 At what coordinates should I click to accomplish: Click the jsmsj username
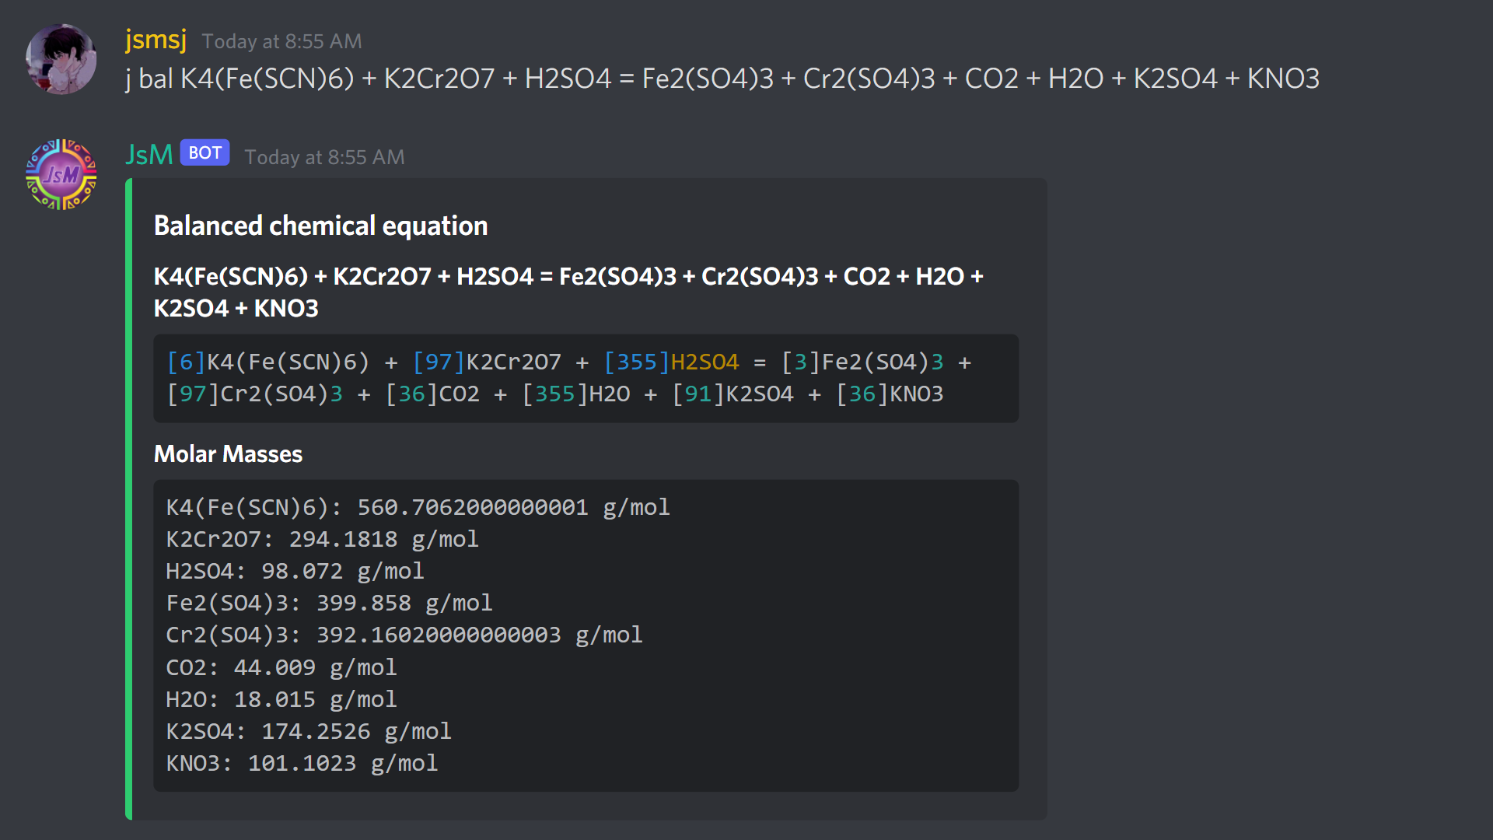pyautogui.click(x=156, y=39)
